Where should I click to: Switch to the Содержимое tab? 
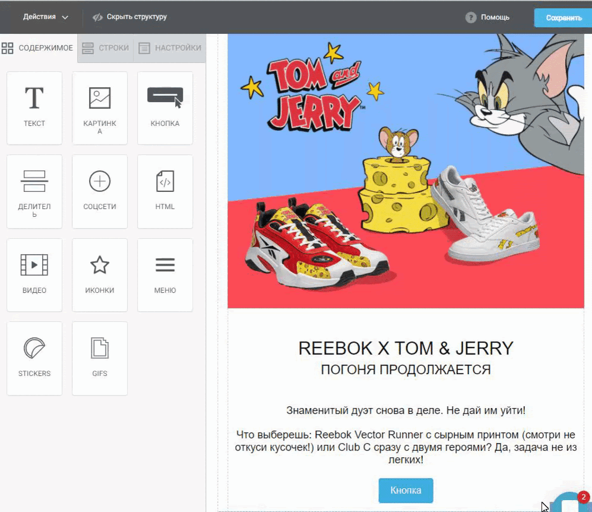pos(38,48)
